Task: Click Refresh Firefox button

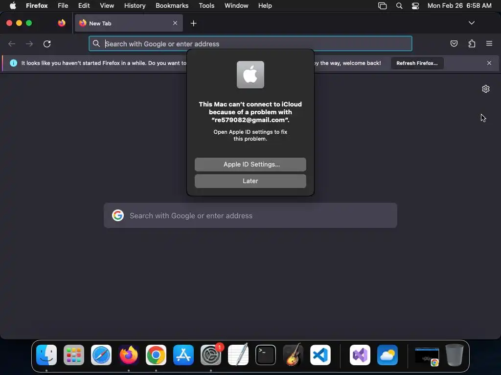Action: pyautogui.click(x=417, y=63)
